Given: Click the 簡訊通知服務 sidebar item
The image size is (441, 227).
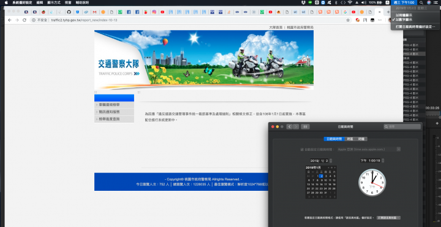Looking at the screenshot, I should coord(114,112).
